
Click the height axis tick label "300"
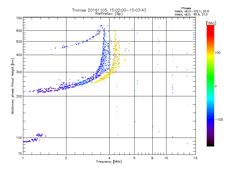19,72
